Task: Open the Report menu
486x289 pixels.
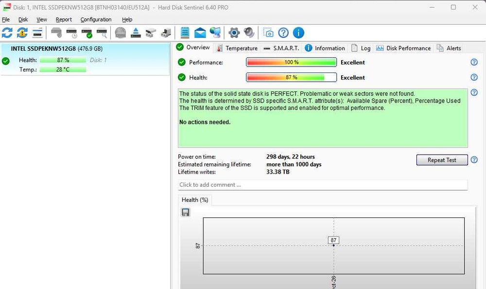Action: point(64,19)
